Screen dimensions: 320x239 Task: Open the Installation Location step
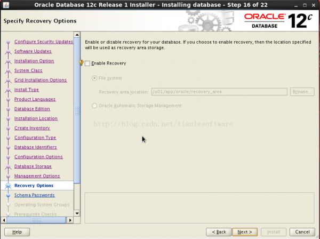coord(36,118)
